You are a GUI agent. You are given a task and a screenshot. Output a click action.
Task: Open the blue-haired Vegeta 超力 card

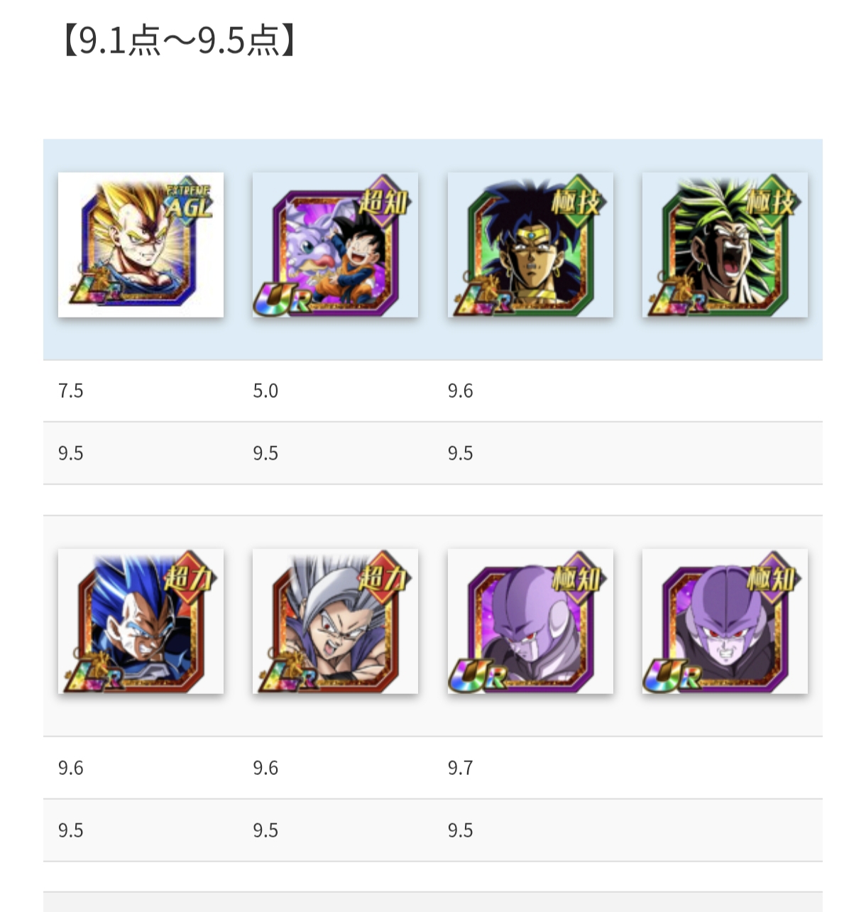pos(141,621)
